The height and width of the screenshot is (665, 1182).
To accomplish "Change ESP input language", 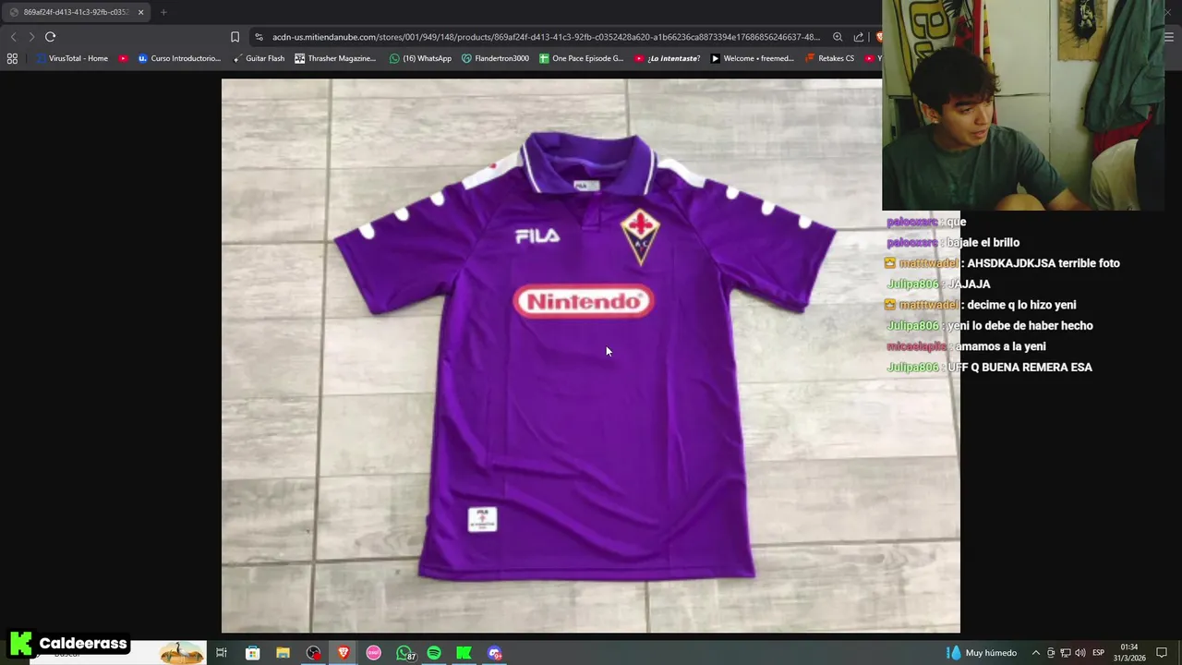I will coord(1099,653).
